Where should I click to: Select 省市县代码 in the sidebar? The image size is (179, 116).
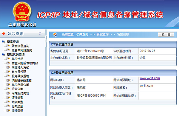point(19,72)
